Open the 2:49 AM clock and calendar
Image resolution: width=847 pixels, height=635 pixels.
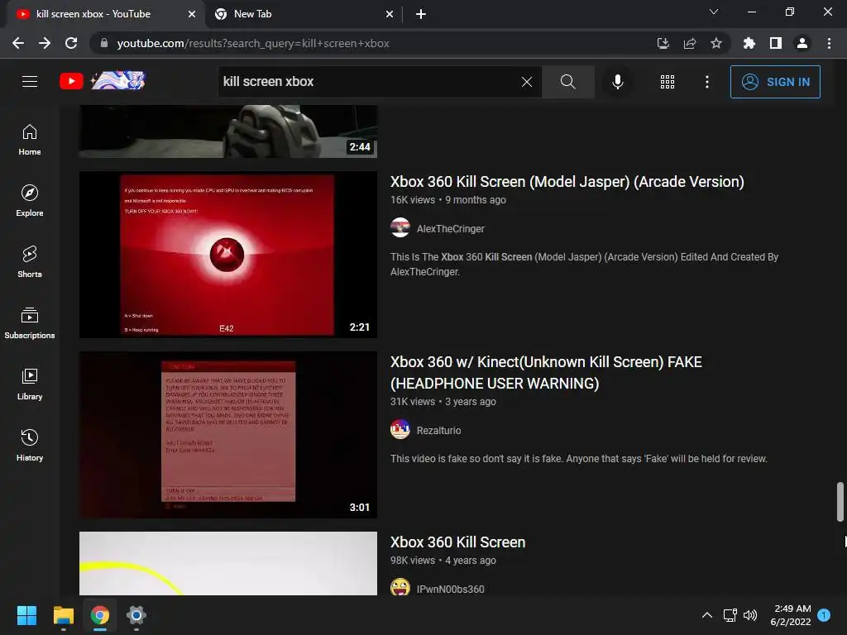[x=791, y=615]
